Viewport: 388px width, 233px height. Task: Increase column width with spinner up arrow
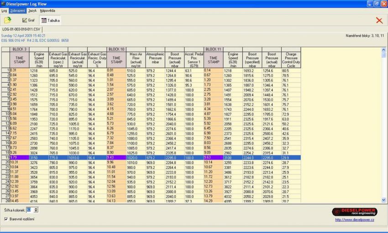coord(36,208)
